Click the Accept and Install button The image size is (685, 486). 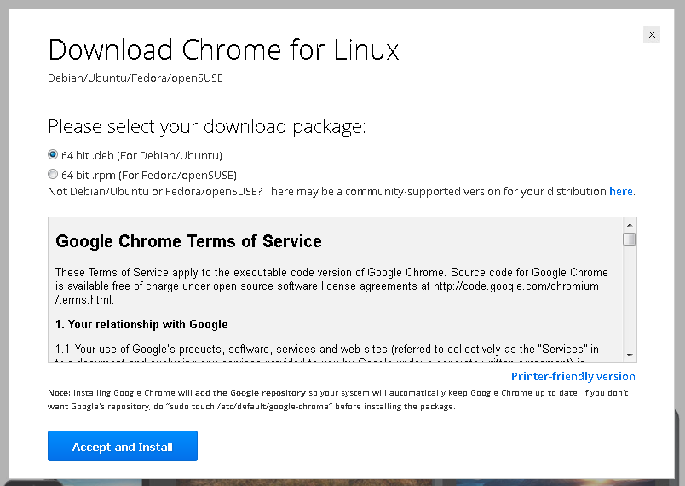(x=123, y=446)
